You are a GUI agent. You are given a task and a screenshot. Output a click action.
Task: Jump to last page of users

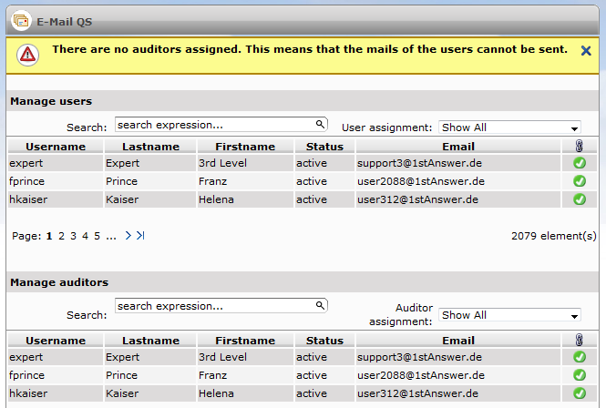[x=140, y=235]
